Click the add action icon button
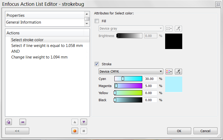Viewport: 223px width, 140px height. (8, 122)
